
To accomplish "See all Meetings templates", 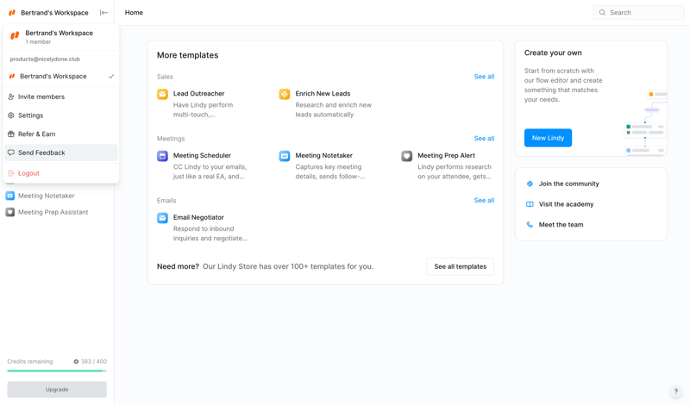I will (484, 139).
